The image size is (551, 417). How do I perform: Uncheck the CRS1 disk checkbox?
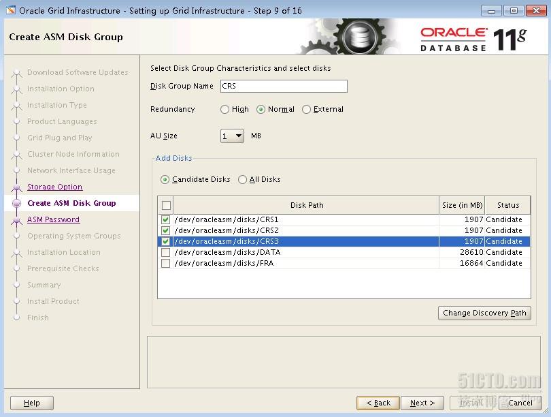point(165,219)
